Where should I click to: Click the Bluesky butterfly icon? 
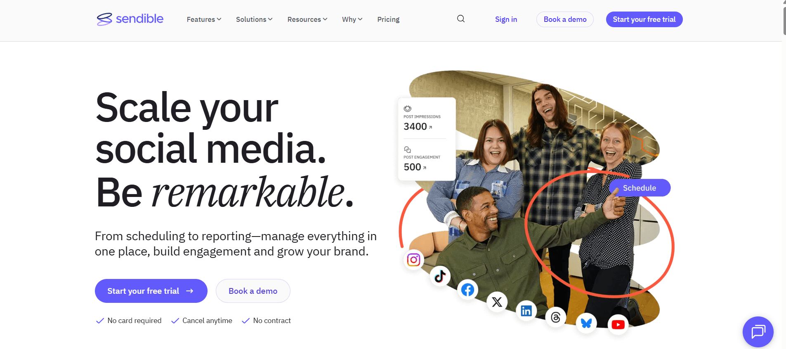(x=586, y=323)
